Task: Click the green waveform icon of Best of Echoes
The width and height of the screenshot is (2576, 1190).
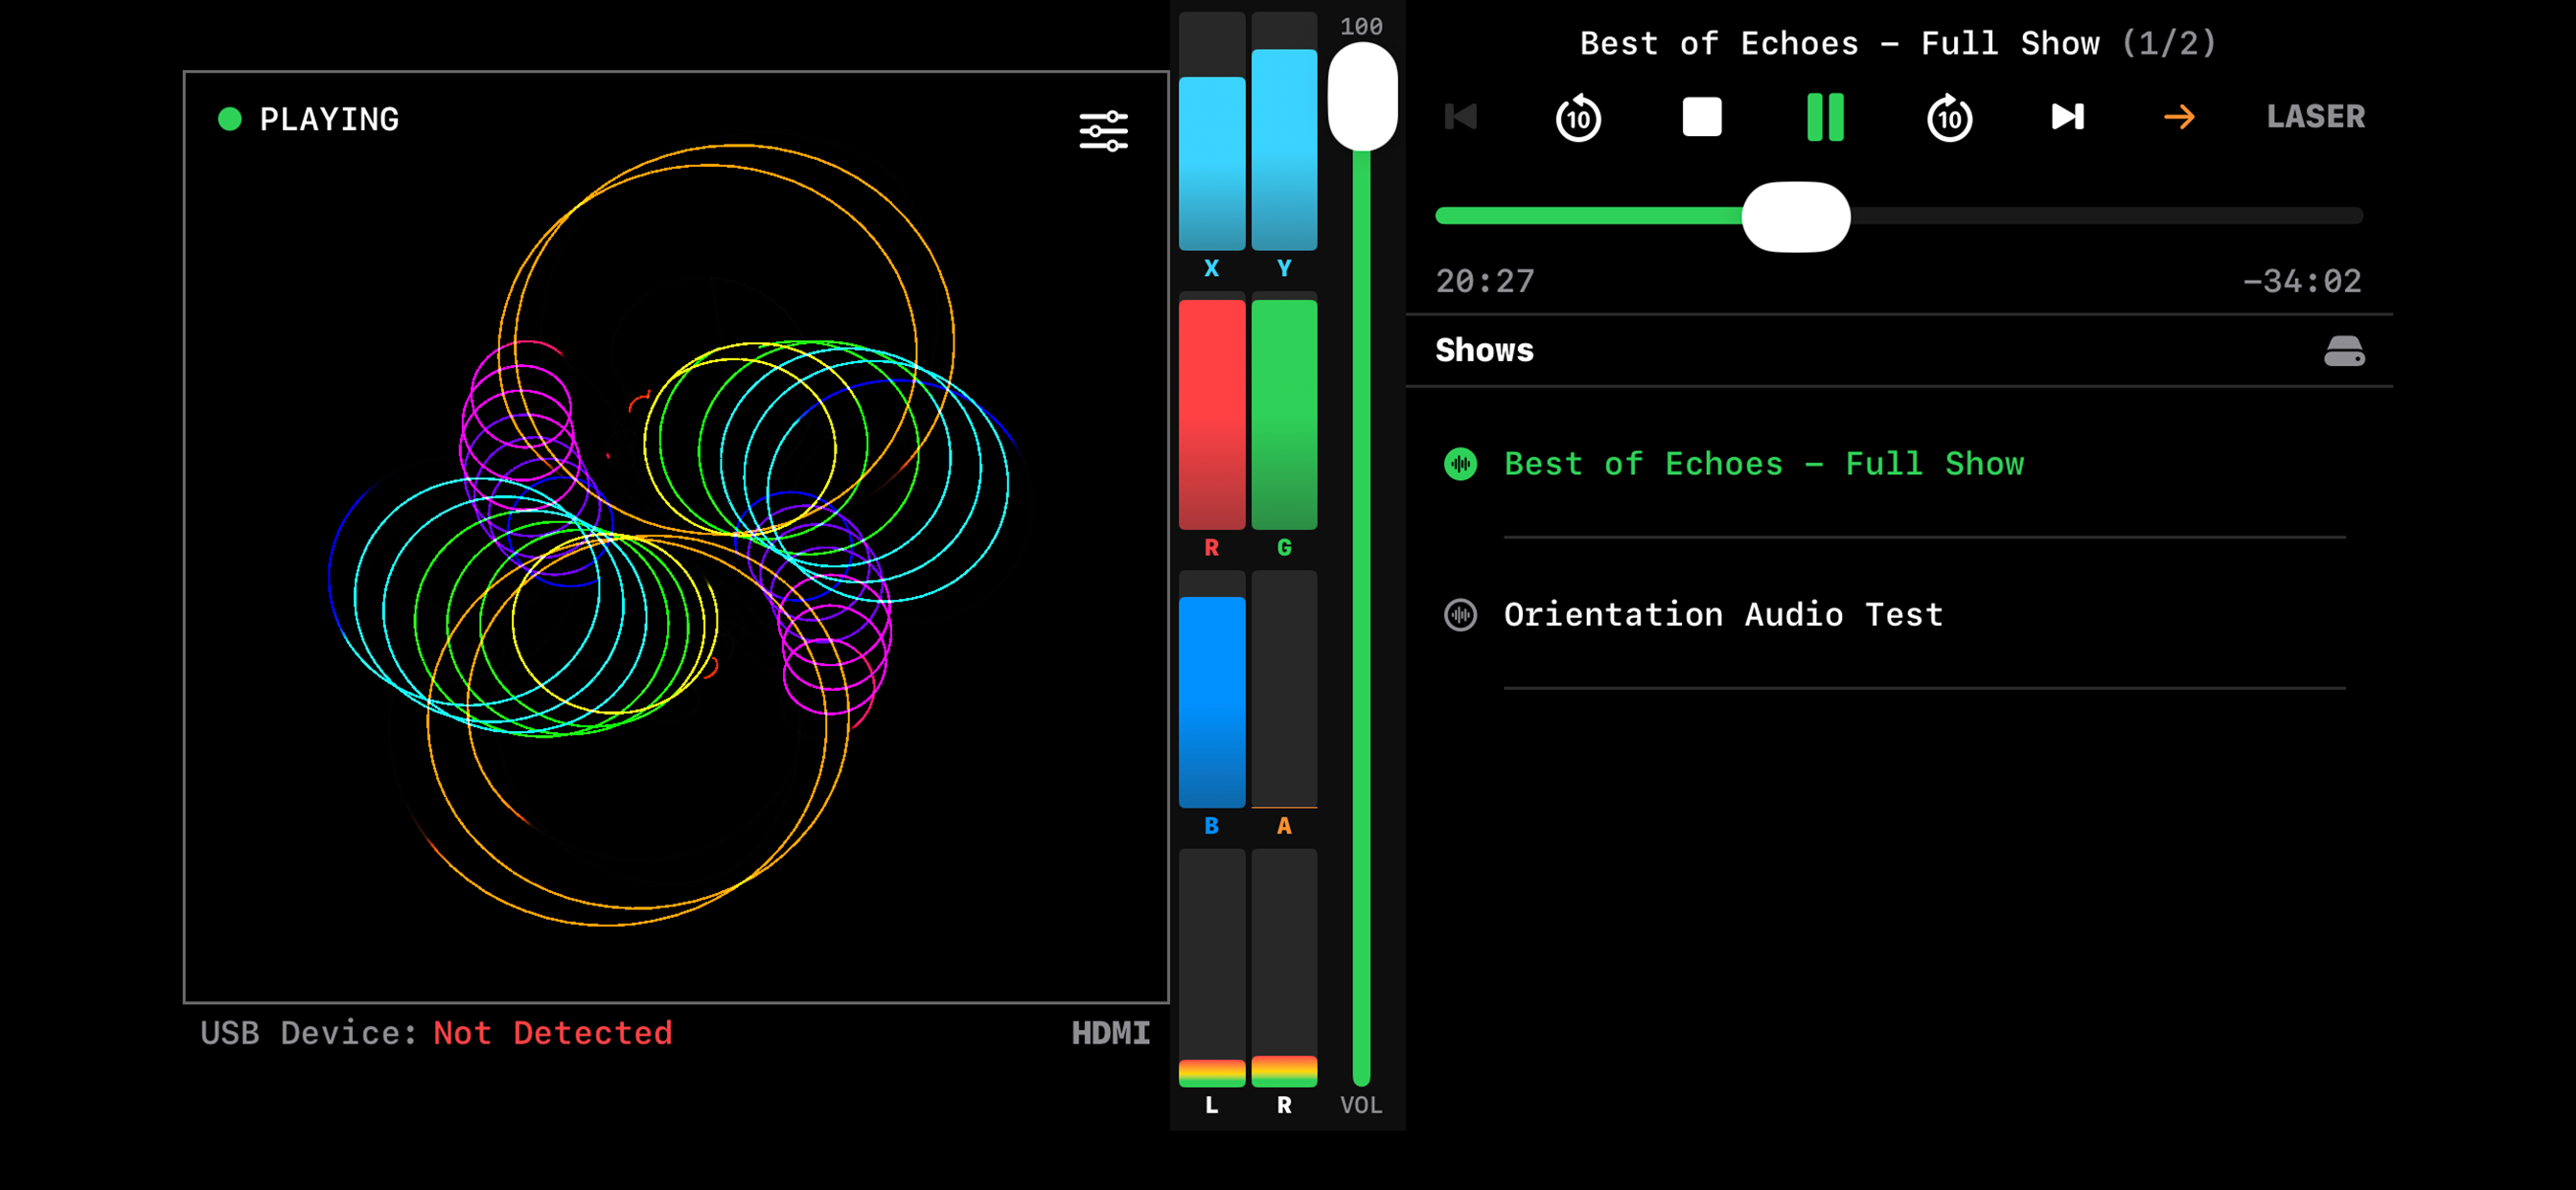Action: [1460, 464]
